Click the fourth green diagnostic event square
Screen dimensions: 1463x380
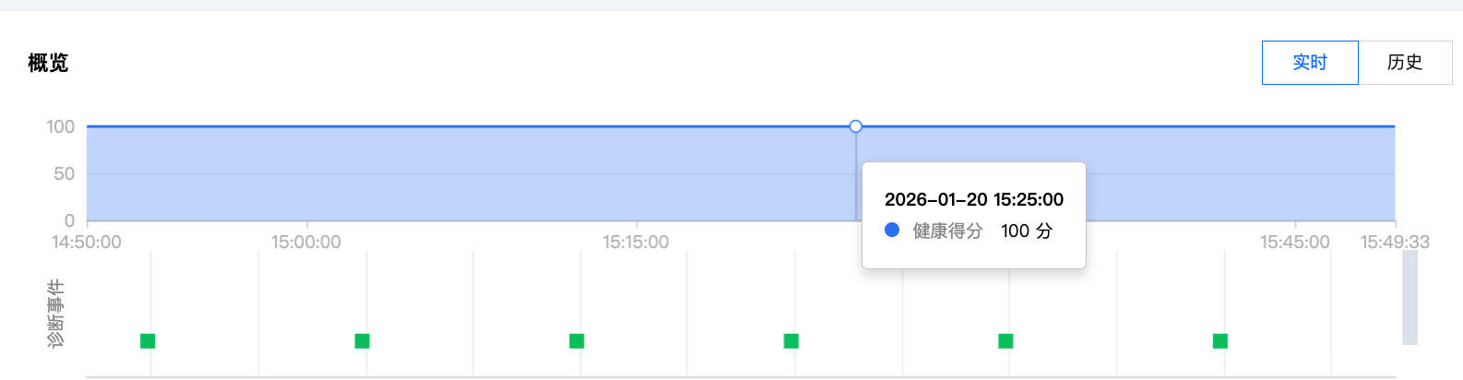coord(791,341)
